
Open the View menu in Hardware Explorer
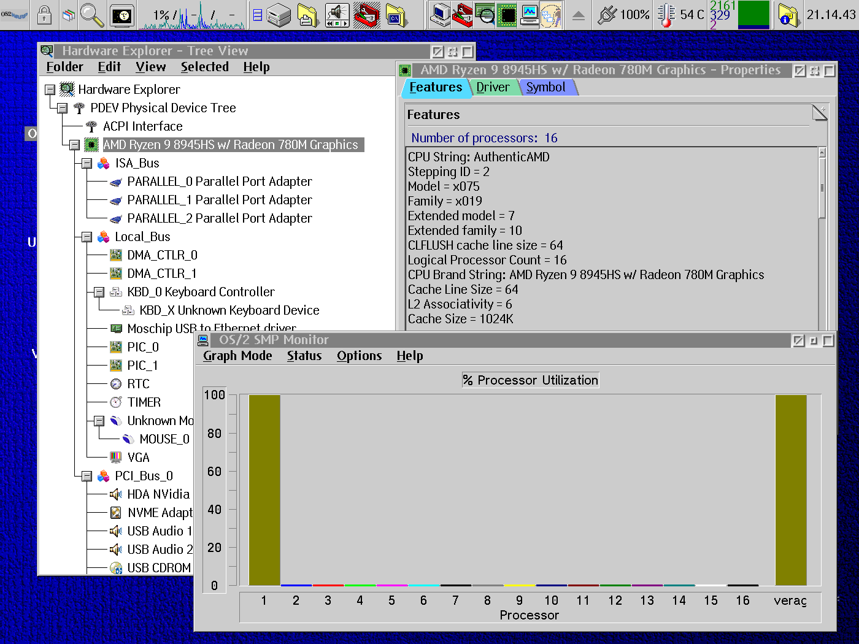tap(150, 67)
